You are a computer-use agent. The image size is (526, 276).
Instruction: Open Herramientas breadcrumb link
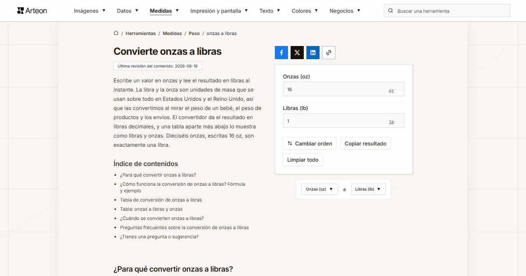click(141, 33)
